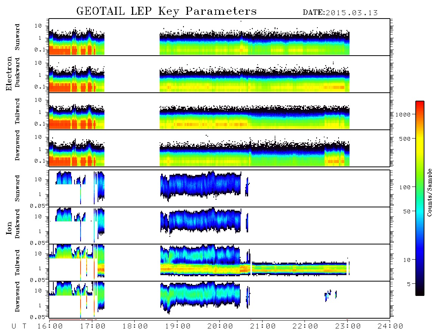Click the 50 tick on color bar
This screenshot has height=333, width=432.
[407, 212]
